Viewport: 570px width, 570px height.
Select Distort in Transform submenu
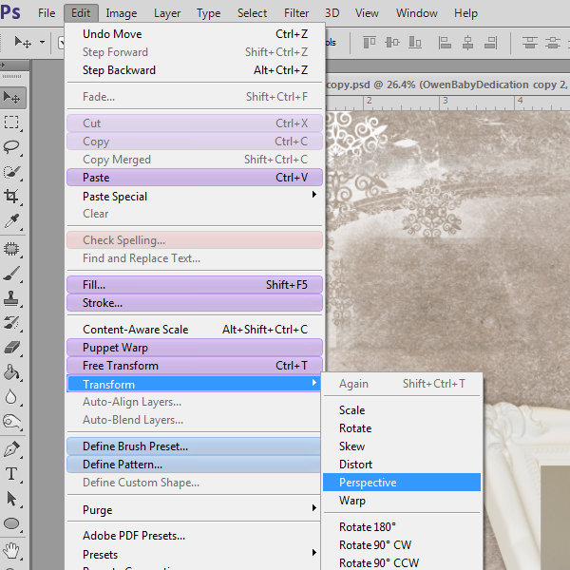(402, 465)
